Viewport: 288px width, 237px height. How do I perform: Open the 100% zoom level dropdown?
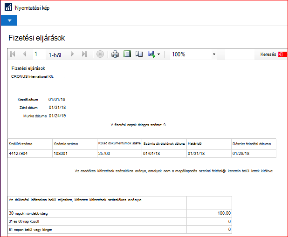pyautogui.click(x=214, y=54)
